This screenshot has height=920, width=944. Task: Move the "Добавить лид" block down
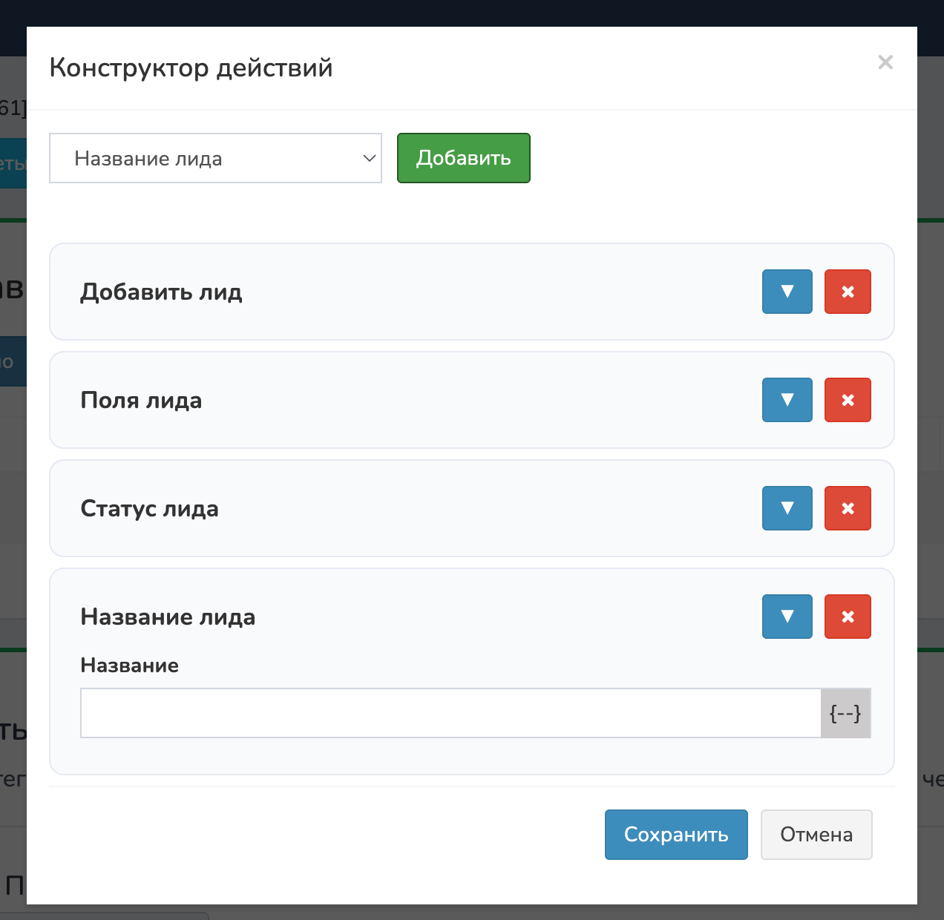787,292
